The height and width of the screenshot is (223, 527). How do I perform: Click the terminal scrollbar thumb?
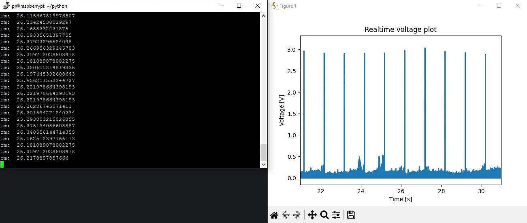(x=264, y=153)
